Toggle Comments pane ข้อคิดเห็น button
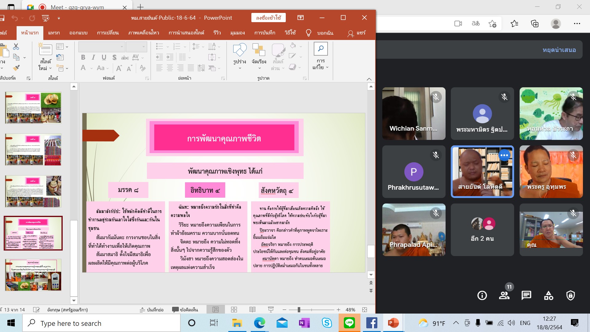This screenshot has height=332, width=590. tap(185, 310)
